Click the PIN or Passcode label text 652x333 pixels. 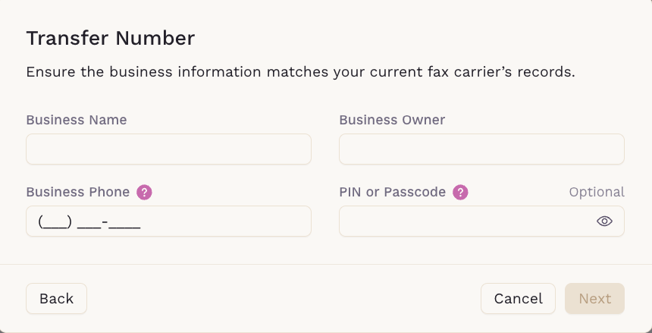coord(393,192)
